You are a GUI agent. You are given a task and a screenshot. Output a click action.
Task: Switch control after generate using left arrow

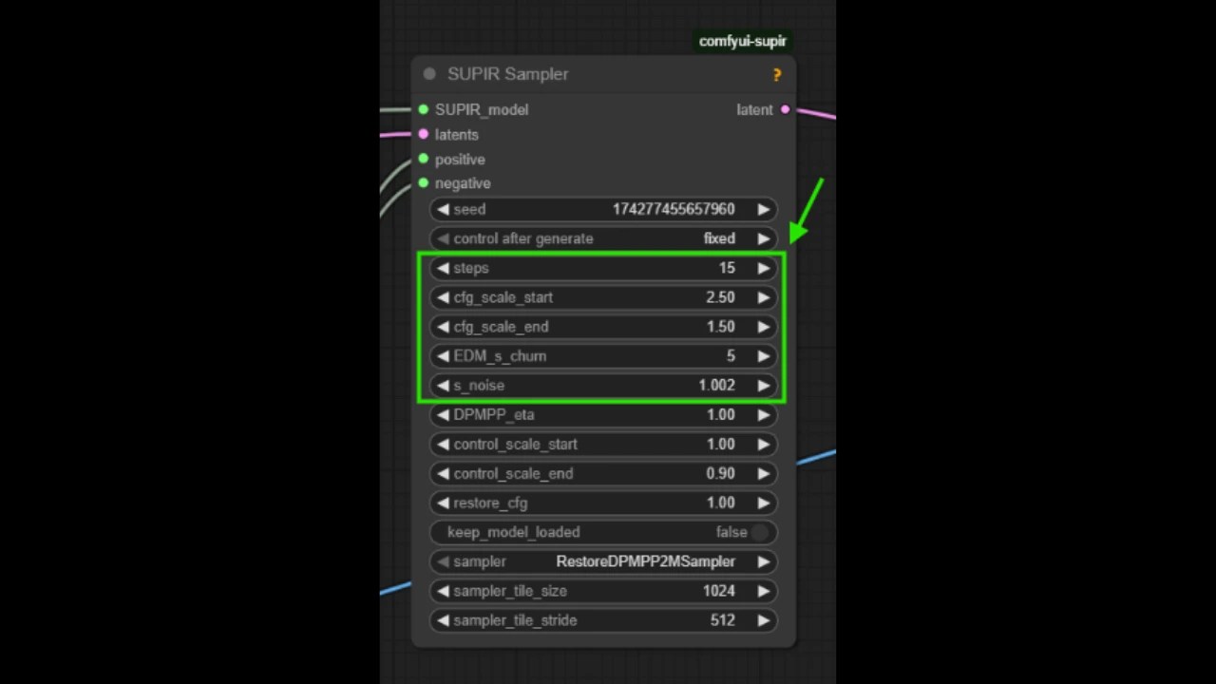coord(443,238)
